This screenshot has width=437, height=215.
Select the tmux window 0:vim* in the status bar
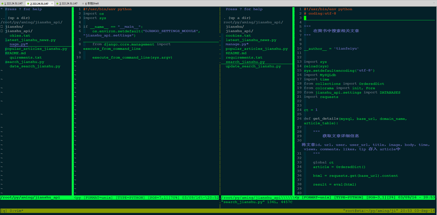(17, 210)
